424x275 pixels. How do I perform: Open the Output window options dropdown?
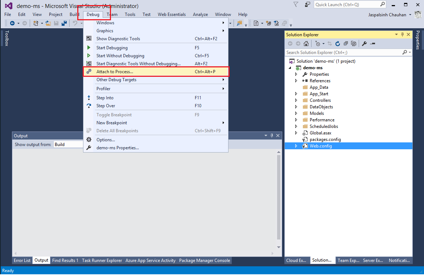coord(266,136)
